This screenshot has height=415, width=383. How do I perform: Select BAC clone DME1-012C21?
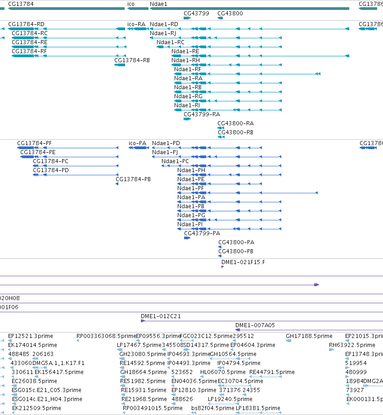(x=161, y=316)
